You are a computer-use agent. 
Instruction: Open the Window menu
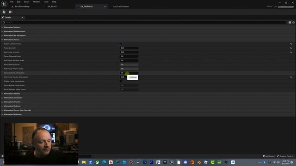(x=36, y=2)
